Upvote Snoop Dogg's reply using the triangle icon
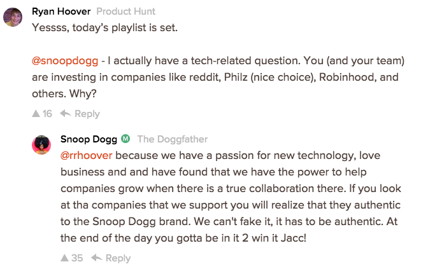The height and width of the screenshot is (269, 421). coord(64,258)
